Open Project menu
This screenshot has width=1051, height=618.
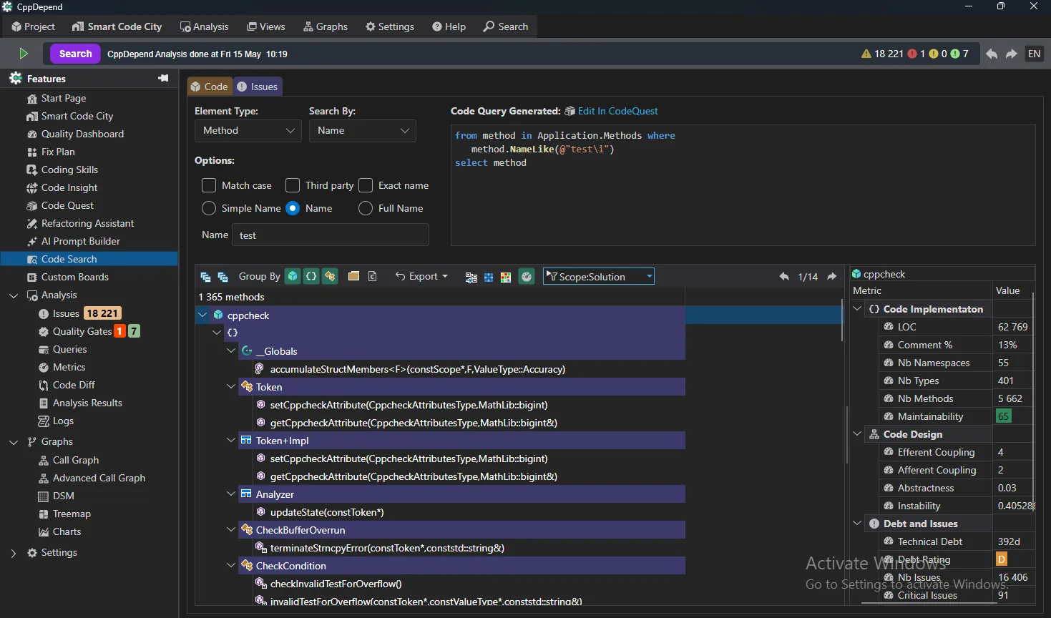pyautogui.click(x=33, y=26)
